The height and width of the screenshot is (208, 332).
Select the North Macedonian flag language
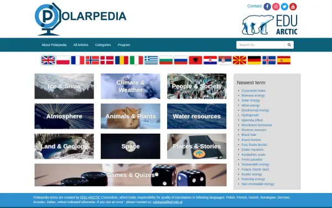pos(240,60)
